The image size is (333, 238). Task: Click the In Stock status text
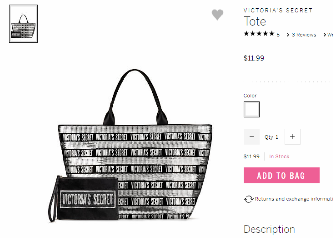[279, 157]
